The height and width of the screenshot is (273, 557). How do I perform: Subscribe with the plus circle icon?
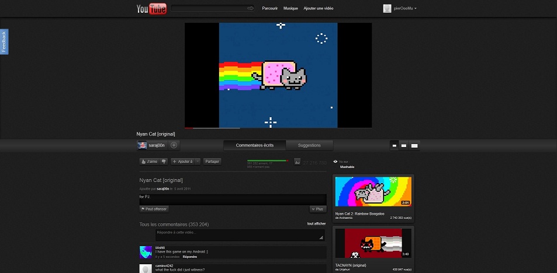(x=174, y=145)
